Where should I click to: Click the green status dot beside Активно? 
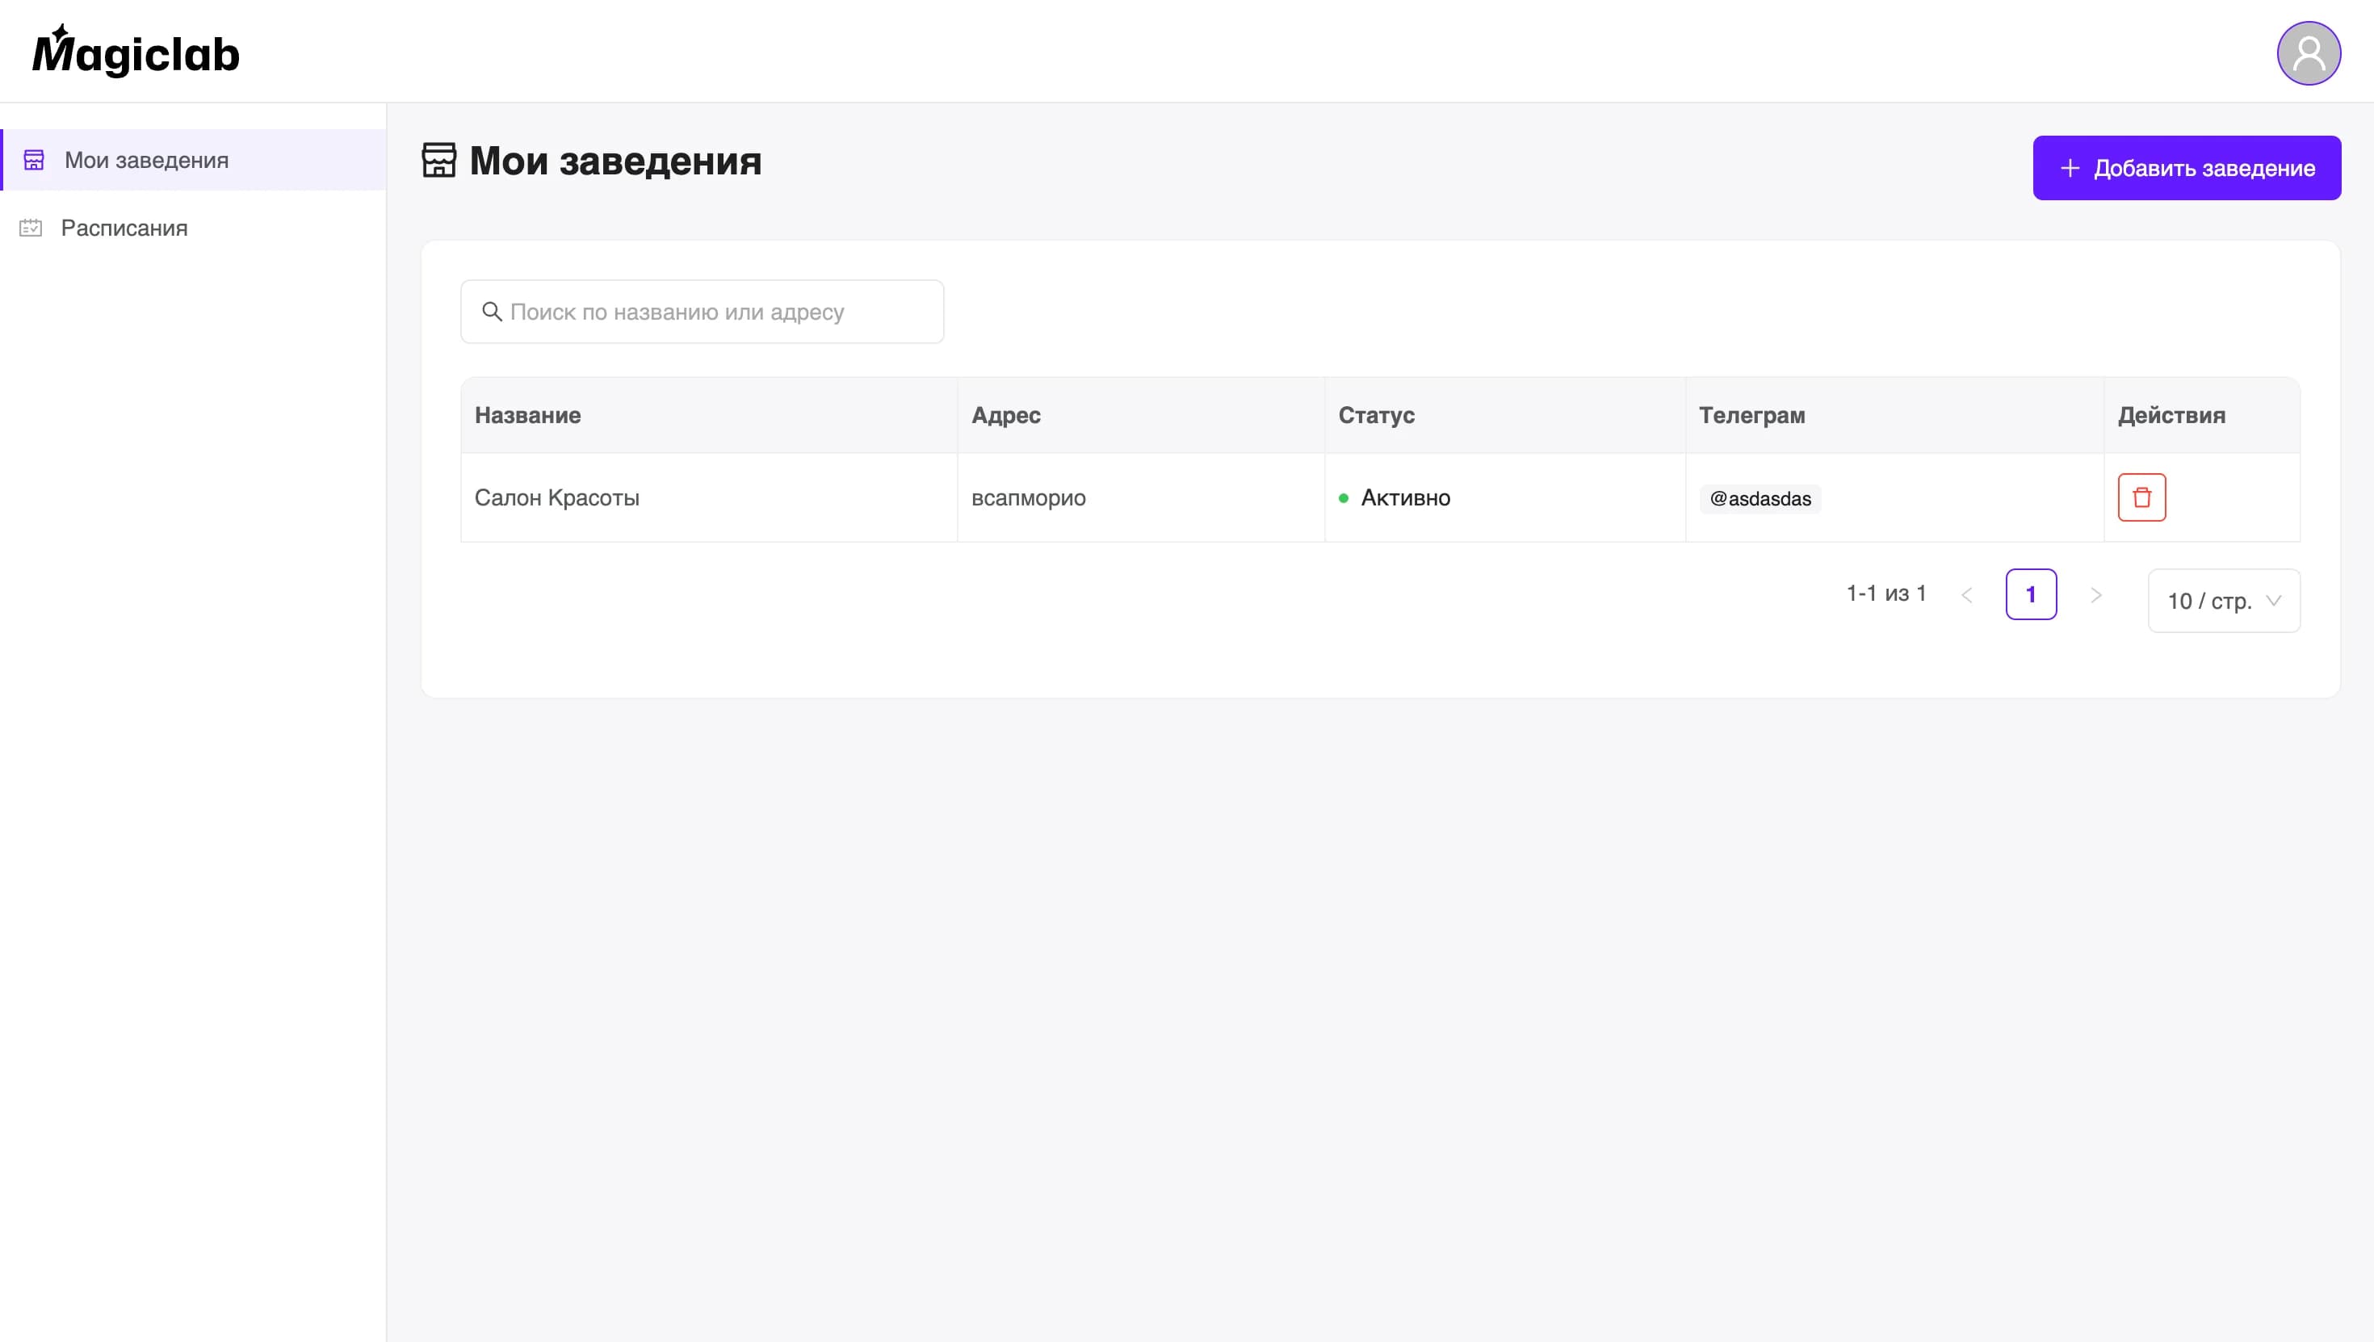[x=1345, y=497]
